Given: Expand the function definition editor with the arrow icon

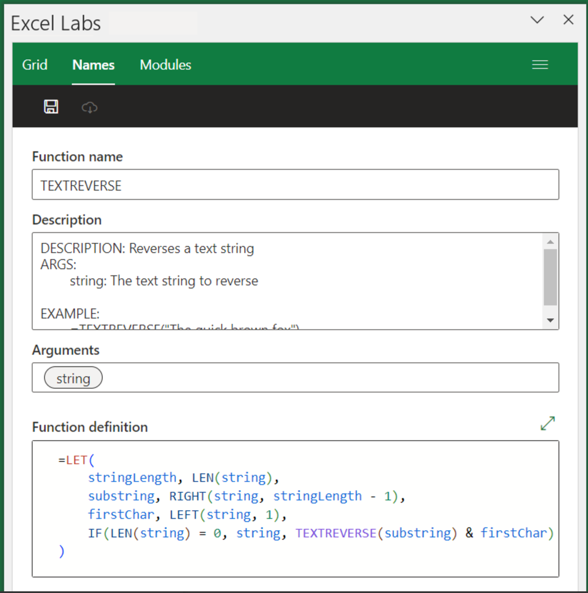Looking at the screenshot, I should coord(548,423).
